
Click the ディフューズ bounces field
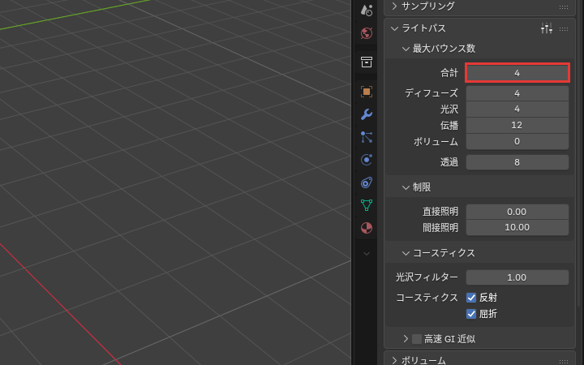[517, 93]
